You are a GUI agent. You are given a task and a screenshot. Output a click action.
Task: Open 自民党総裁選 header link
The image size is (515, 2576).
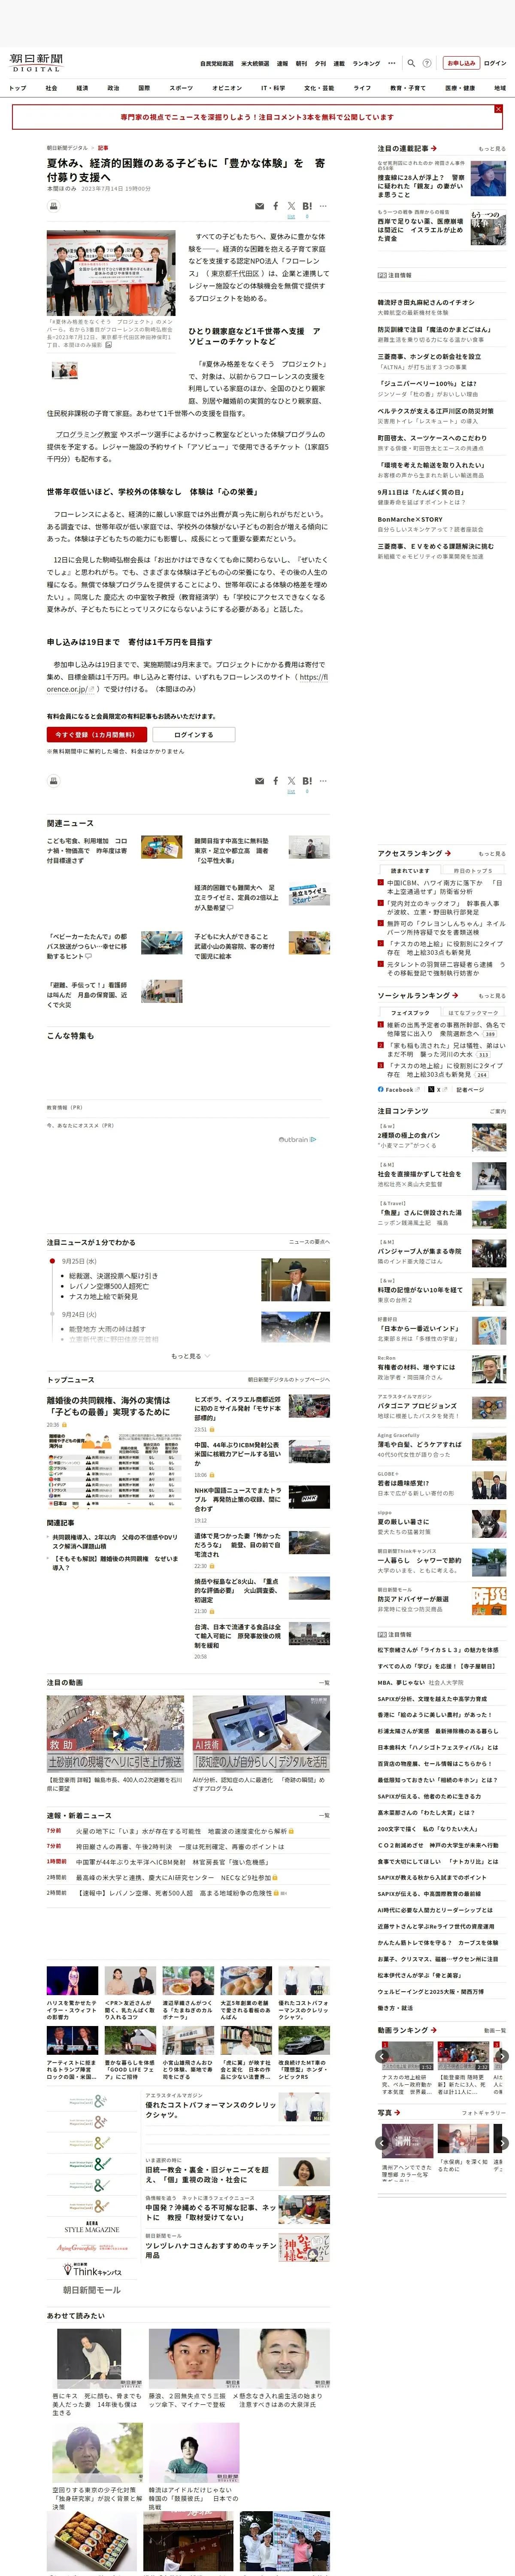point(217,63)
